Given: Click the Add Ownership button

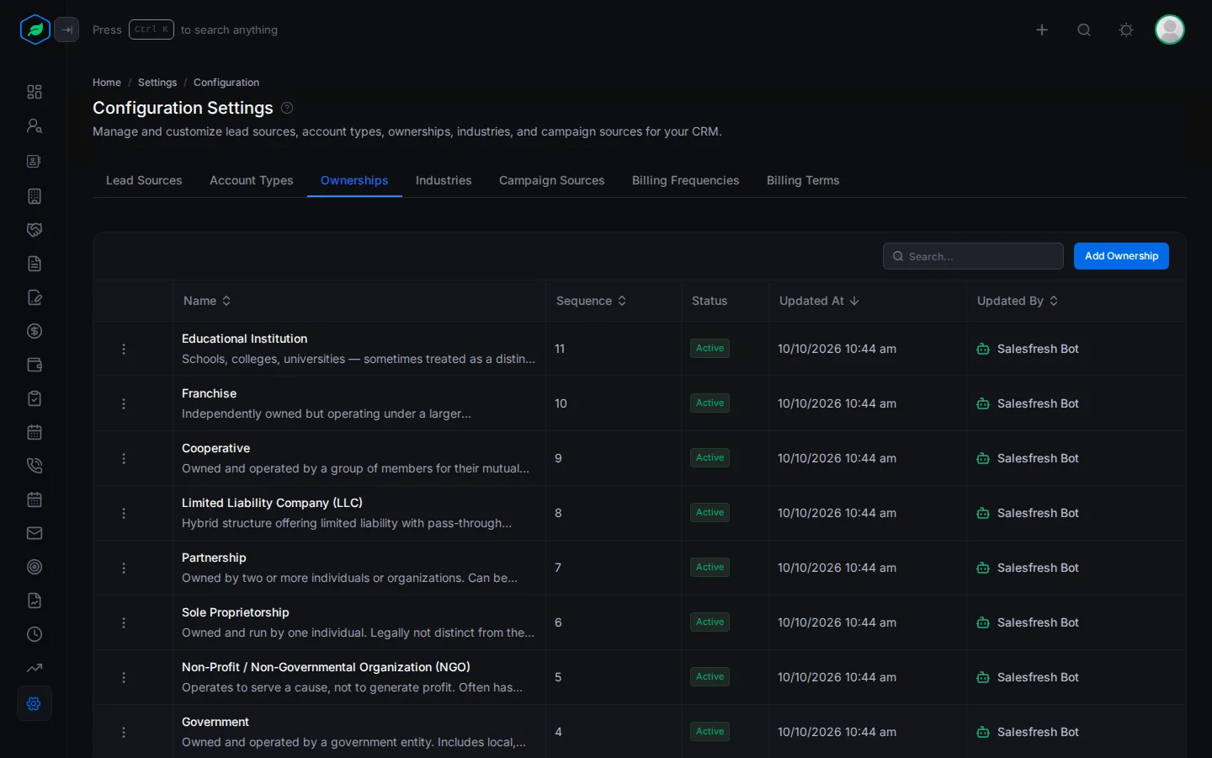Looking at the screenshot, I should (x=1121, y=256).
